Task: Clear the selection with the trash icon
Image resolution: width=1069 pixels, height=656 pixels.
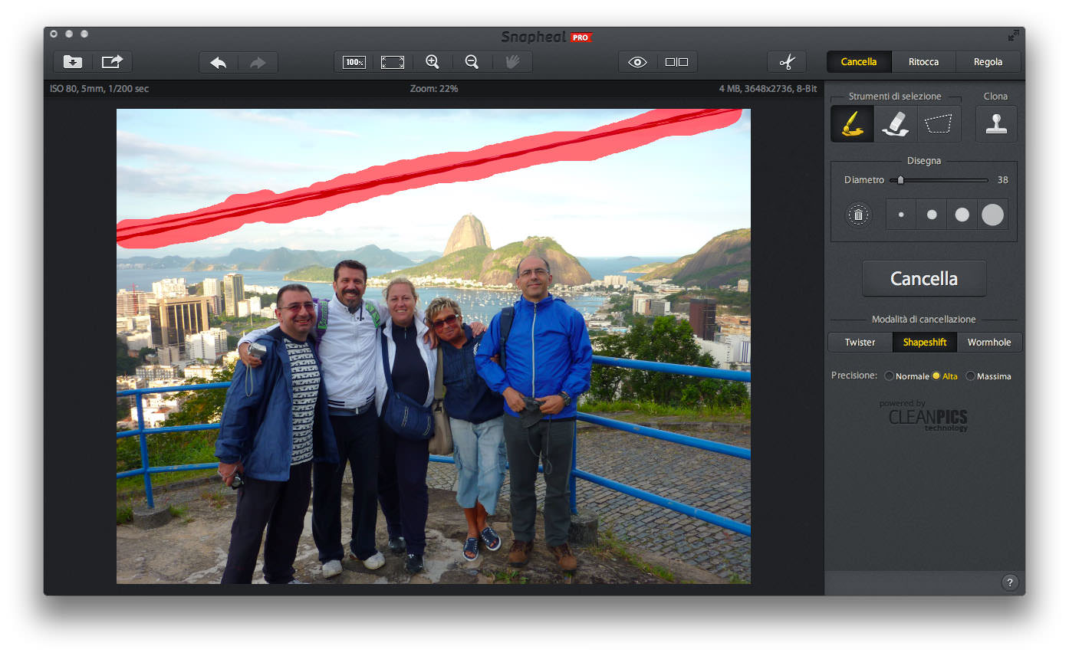Action: pyautogui.click(x=858, y=215)
